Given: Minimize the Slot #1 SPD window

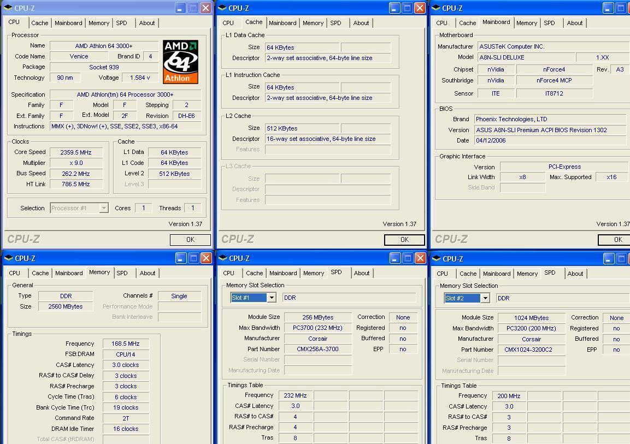Looking at the screenshot, I should (x=395, y=258).
